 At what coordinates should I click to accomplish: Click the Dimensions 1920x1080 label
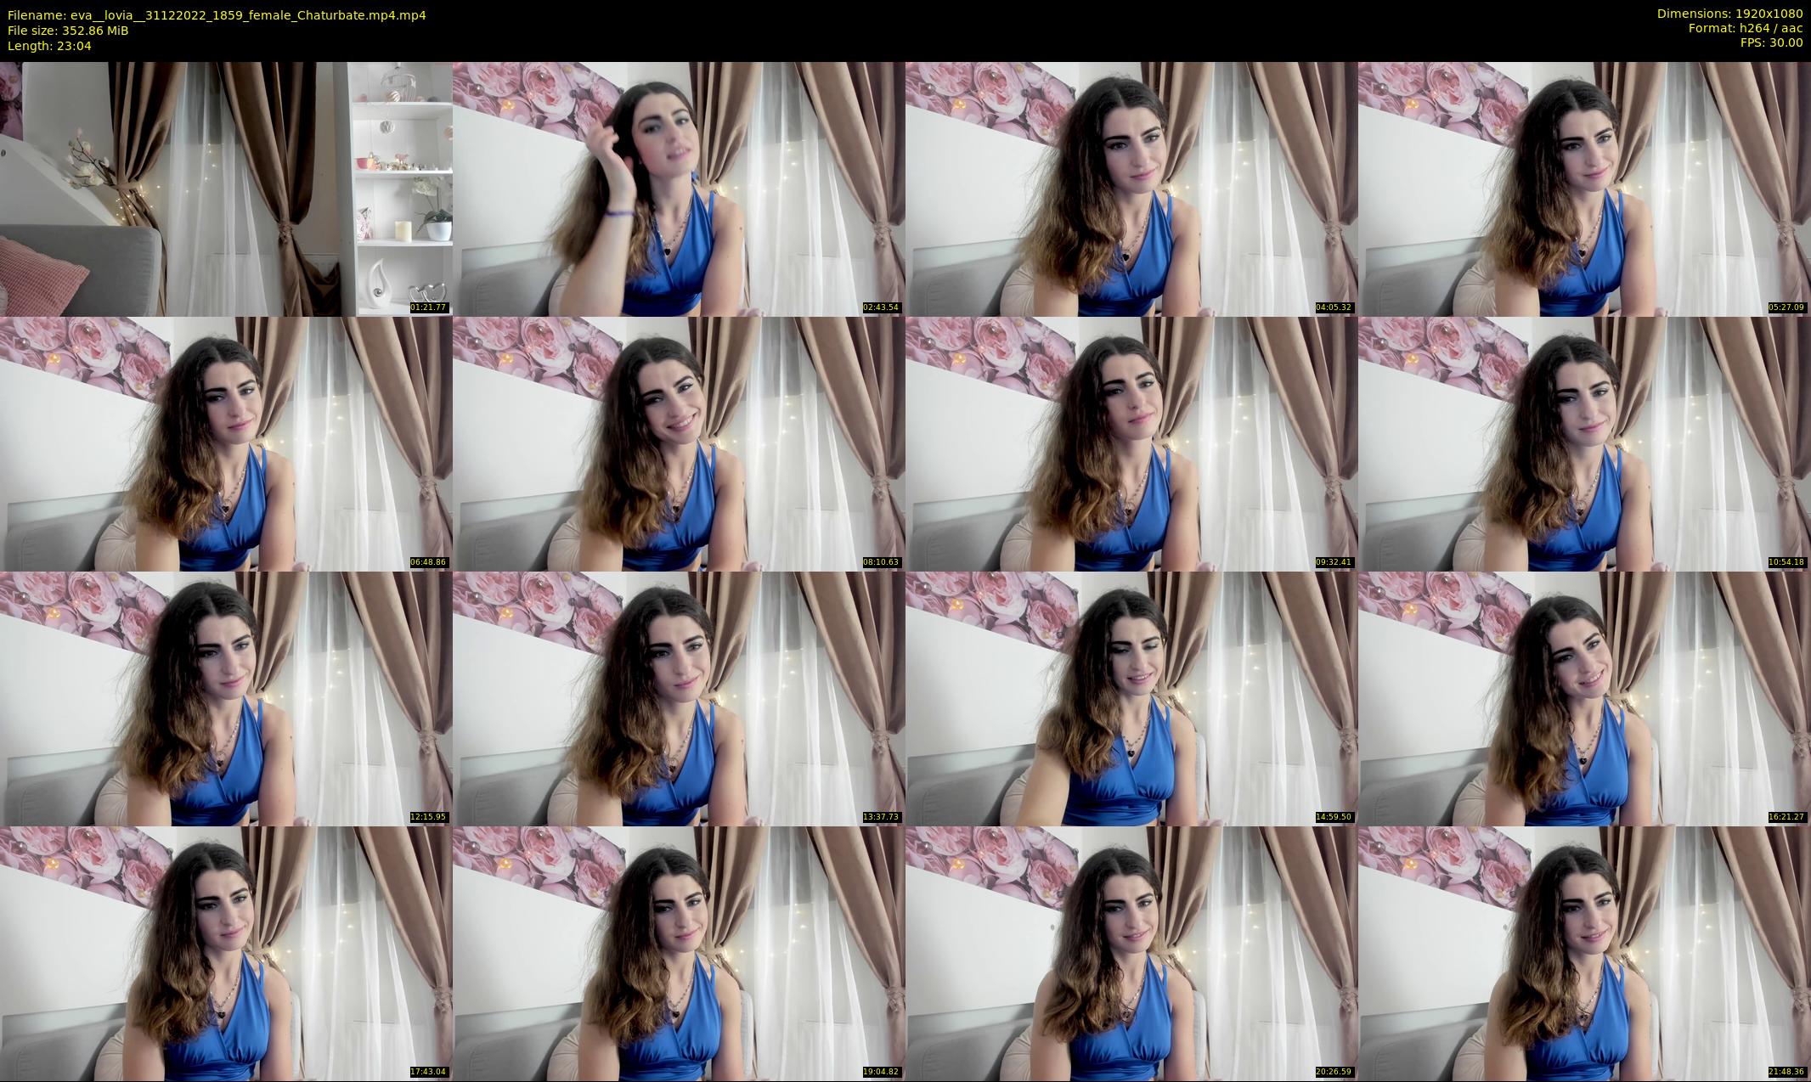(x=1729, y=14)
